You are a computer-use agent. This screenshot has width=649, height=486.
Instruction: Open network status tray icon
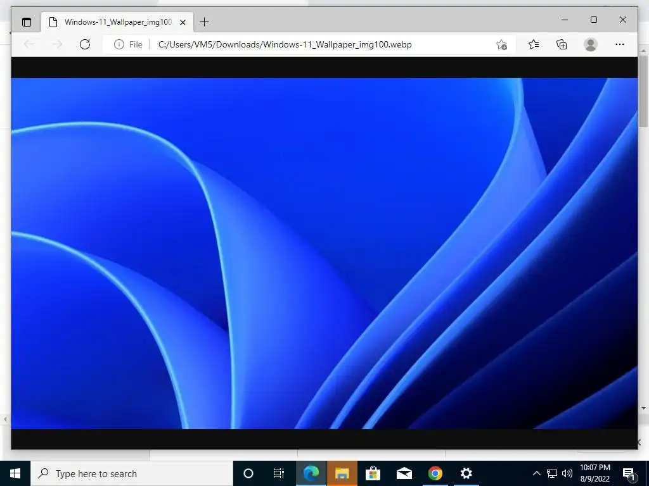tap(552, 473)
